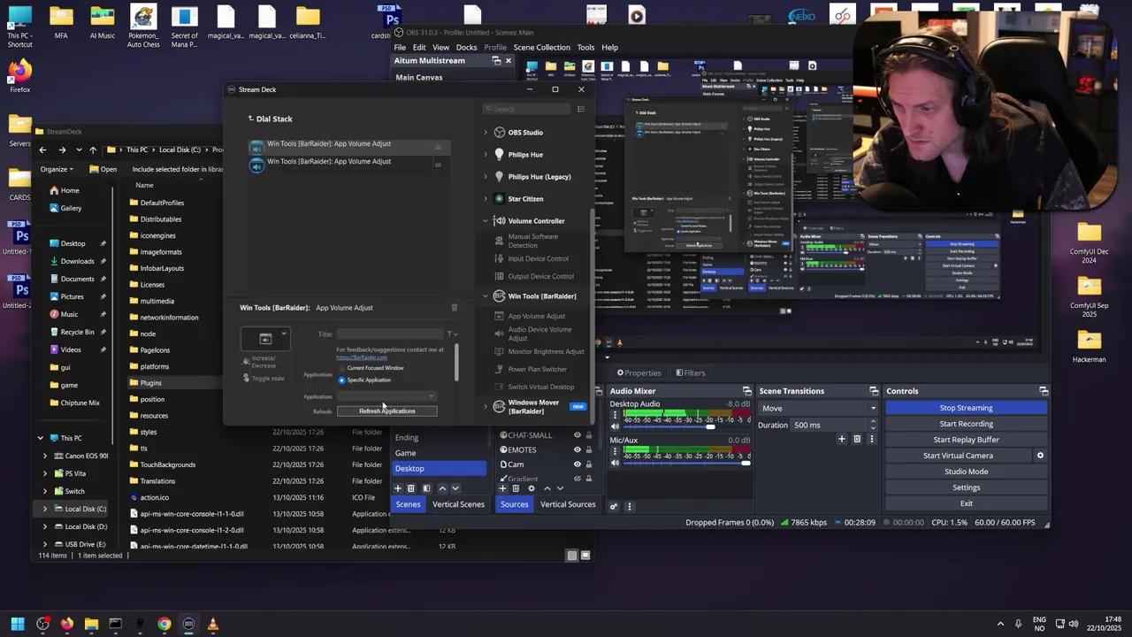1132x637 pixels.
Task: Undock the Audio Mixer panel icon
Action: click(x=746, y=391)
